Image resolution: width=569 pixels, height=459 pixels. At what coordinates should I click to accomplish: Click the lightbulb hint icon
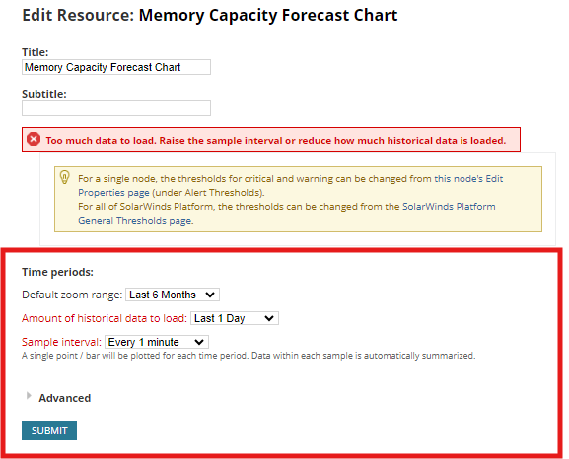(x=65, y=177)
